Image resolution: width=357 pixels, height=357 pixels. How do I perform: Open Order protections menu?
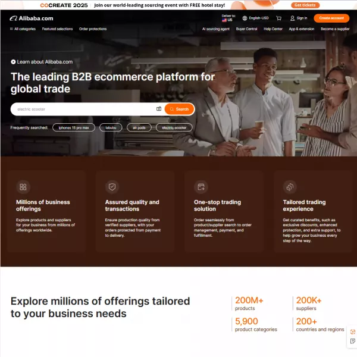click(x=93, y=29)
